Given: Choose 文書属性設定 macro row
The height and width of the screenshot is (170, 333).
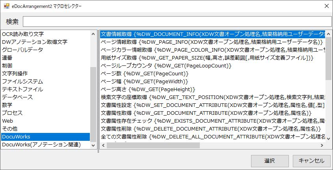Looking at the screenshot, I should [212, 105].
